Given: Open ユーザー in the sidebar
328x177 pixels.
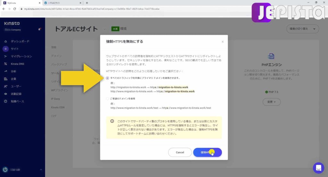Looking at the screenshot, I should (16, 86).
